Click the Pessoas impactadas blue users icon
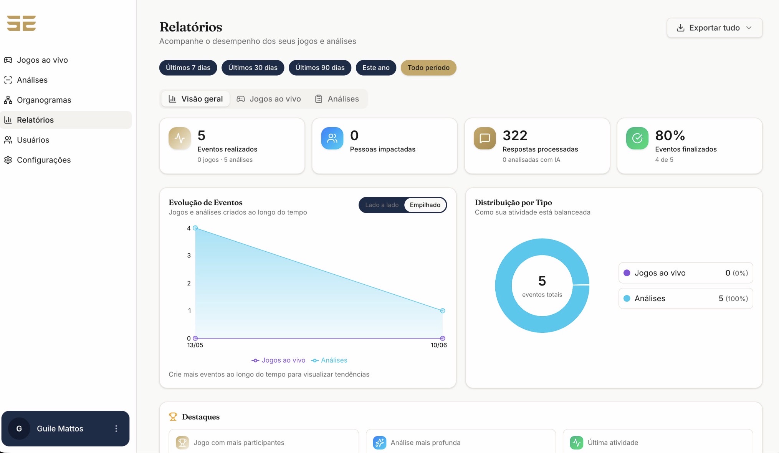The image size is (779, 453). pyautogui.click(x=332, y=138)
